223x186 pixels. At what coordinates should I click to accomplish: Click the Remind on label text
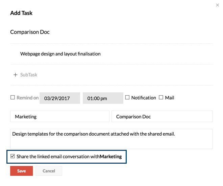pyautogui.click(x=28, y=98)
